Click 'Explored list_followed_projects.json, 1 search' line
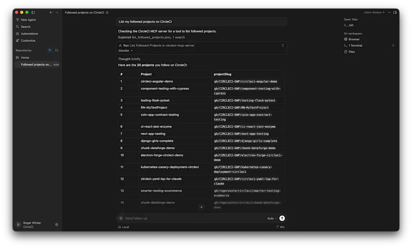This screenshot has height=248, width=412. click(x=151, y=37)
